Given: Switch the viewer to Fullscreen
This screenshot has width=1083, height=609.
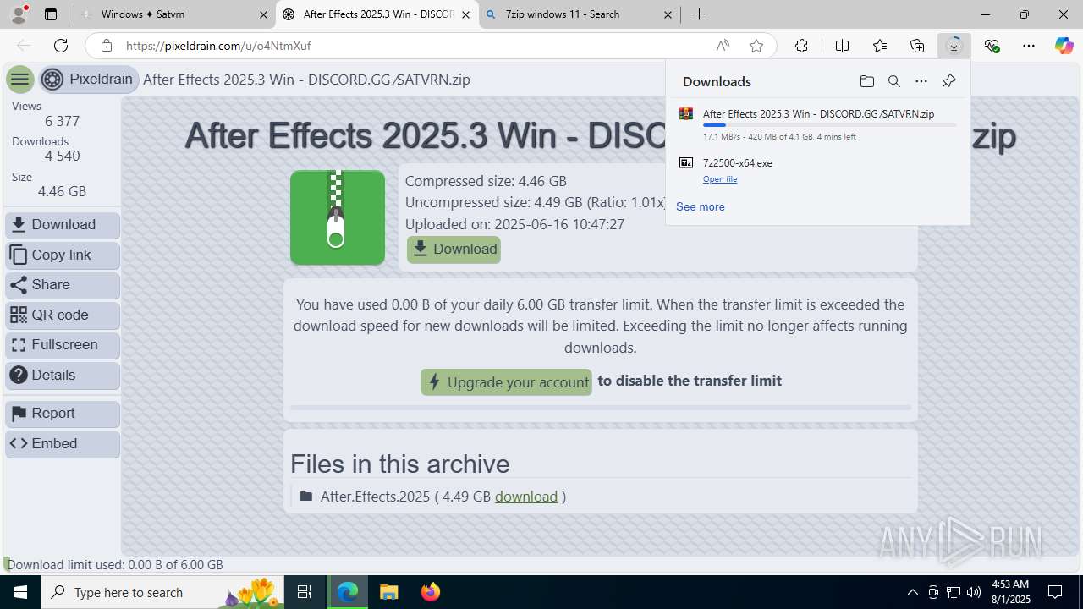Looking at the screenshot, I should point(63,345).
